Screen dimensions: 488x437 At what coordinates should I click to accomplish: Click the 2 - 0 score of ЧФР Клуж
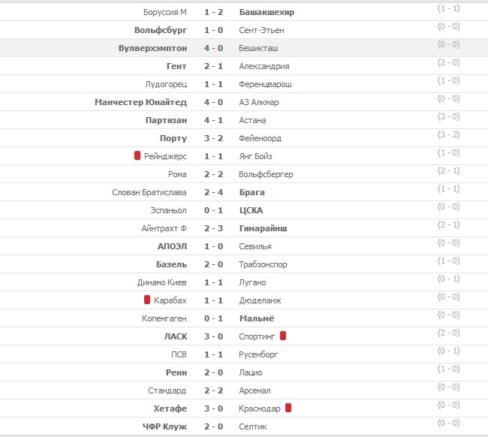[x=213, y=426]
